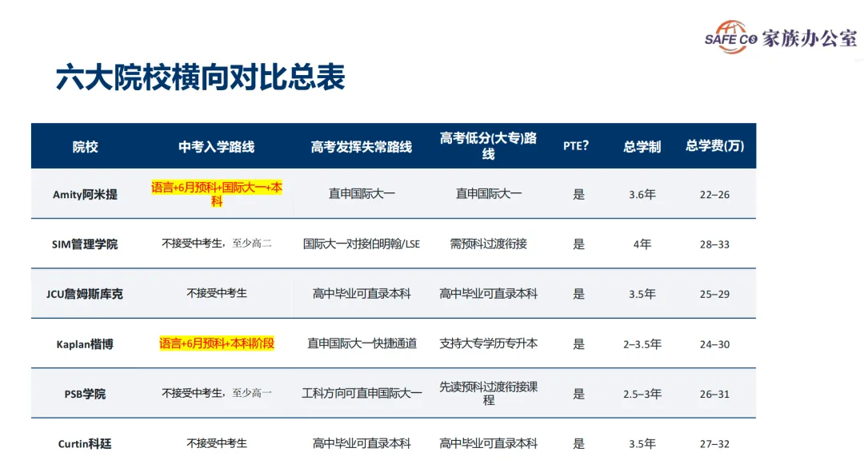Click the 工科方向可直申国际大一 cell
This screenshot has width=864, height=472.
(362, 393)
